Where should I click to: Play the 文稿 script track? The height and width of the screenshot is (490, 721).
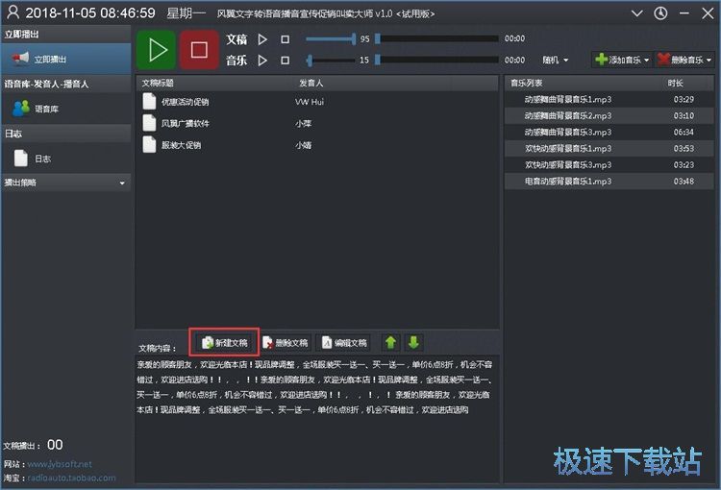[262, 39]
